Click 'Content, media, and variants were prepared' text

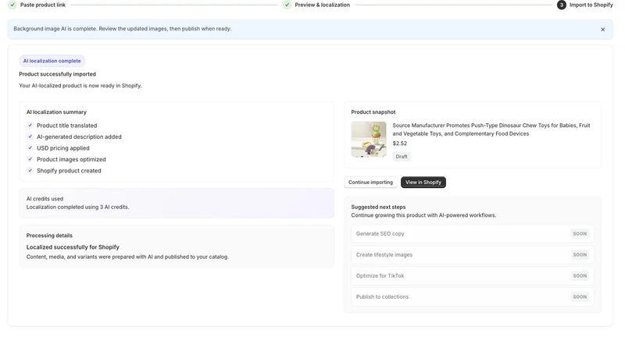click(x=127, y=257)
